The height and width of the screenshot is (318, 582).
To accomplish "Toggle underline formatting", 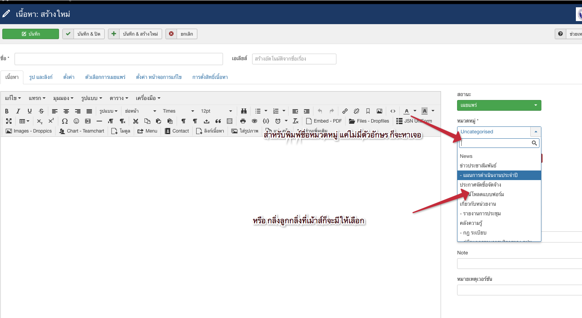I will tap(30, 111).
